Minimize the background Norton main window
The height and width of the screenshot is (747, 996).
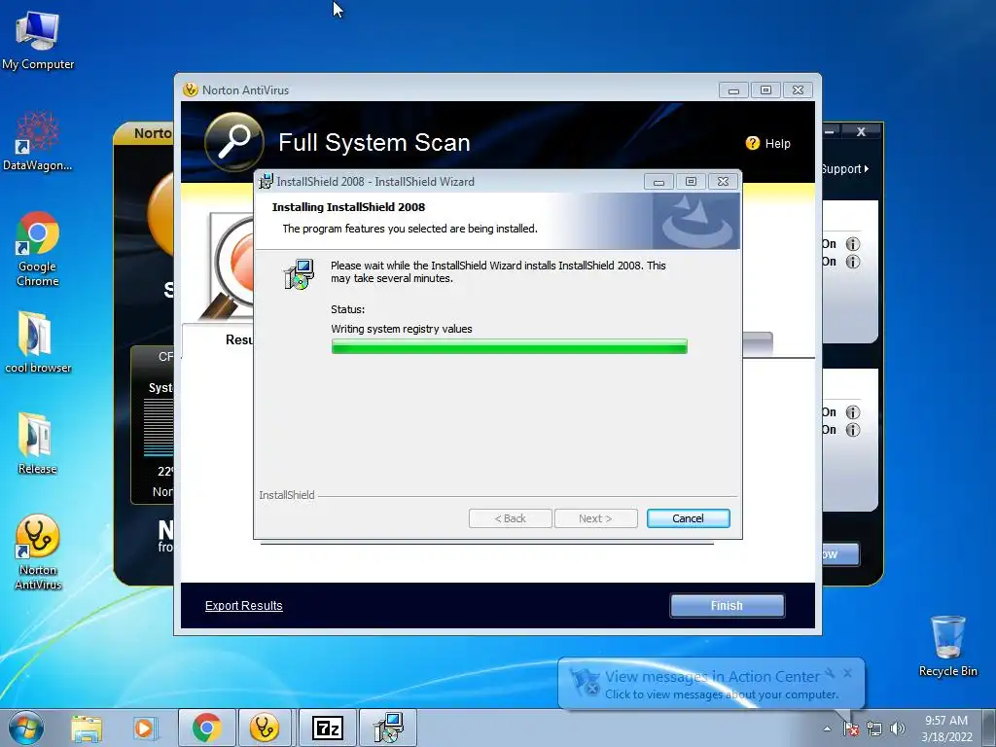[831, 131]
